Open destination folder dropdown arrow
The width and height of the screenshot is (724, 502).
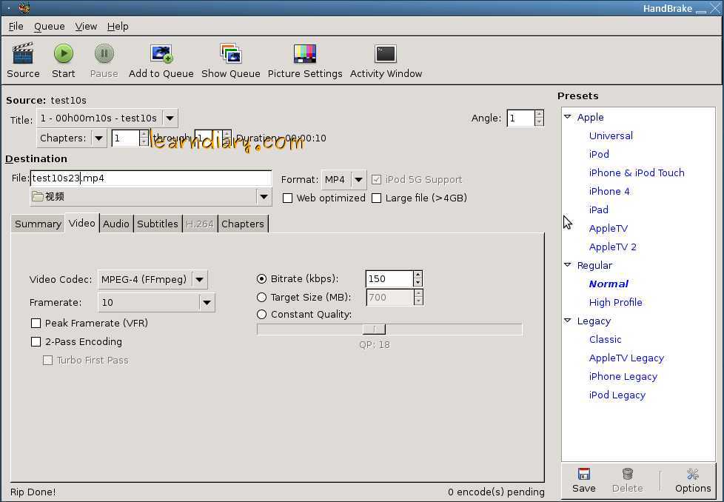point(264,197)
